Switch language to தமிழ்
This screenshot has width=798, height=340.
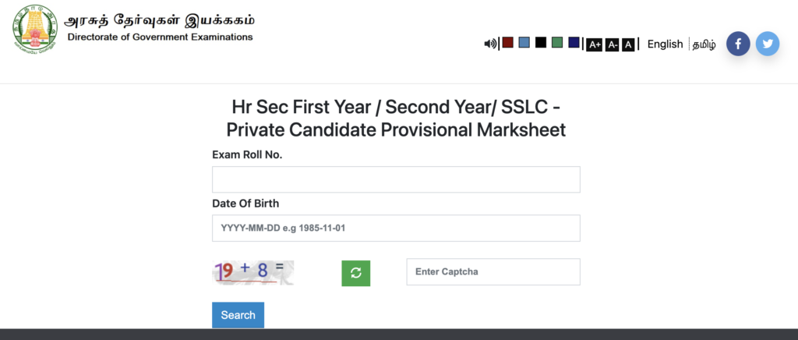(704, 44)
